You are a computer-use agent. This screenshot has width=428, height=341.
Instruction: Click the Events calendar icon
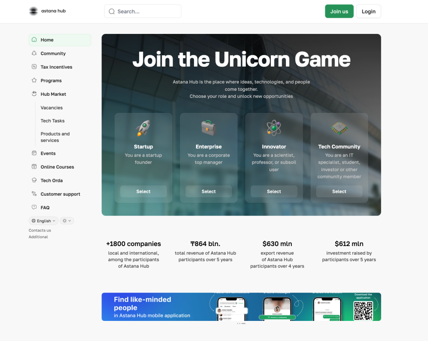[34, 153]
